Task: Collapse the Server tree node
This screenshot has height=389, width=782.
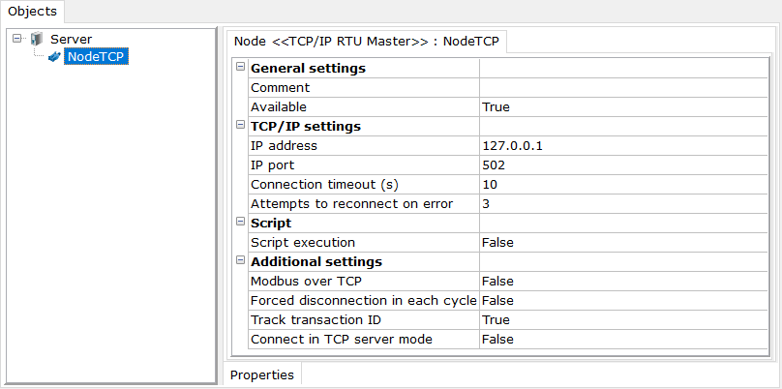Action: (x=17, y=38)
